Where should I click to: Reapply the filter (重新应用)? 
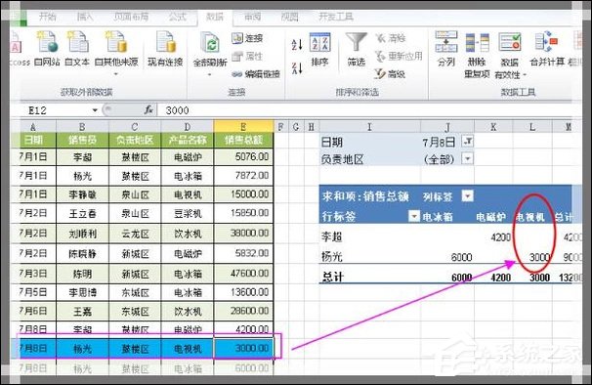(x=399, y=57)
